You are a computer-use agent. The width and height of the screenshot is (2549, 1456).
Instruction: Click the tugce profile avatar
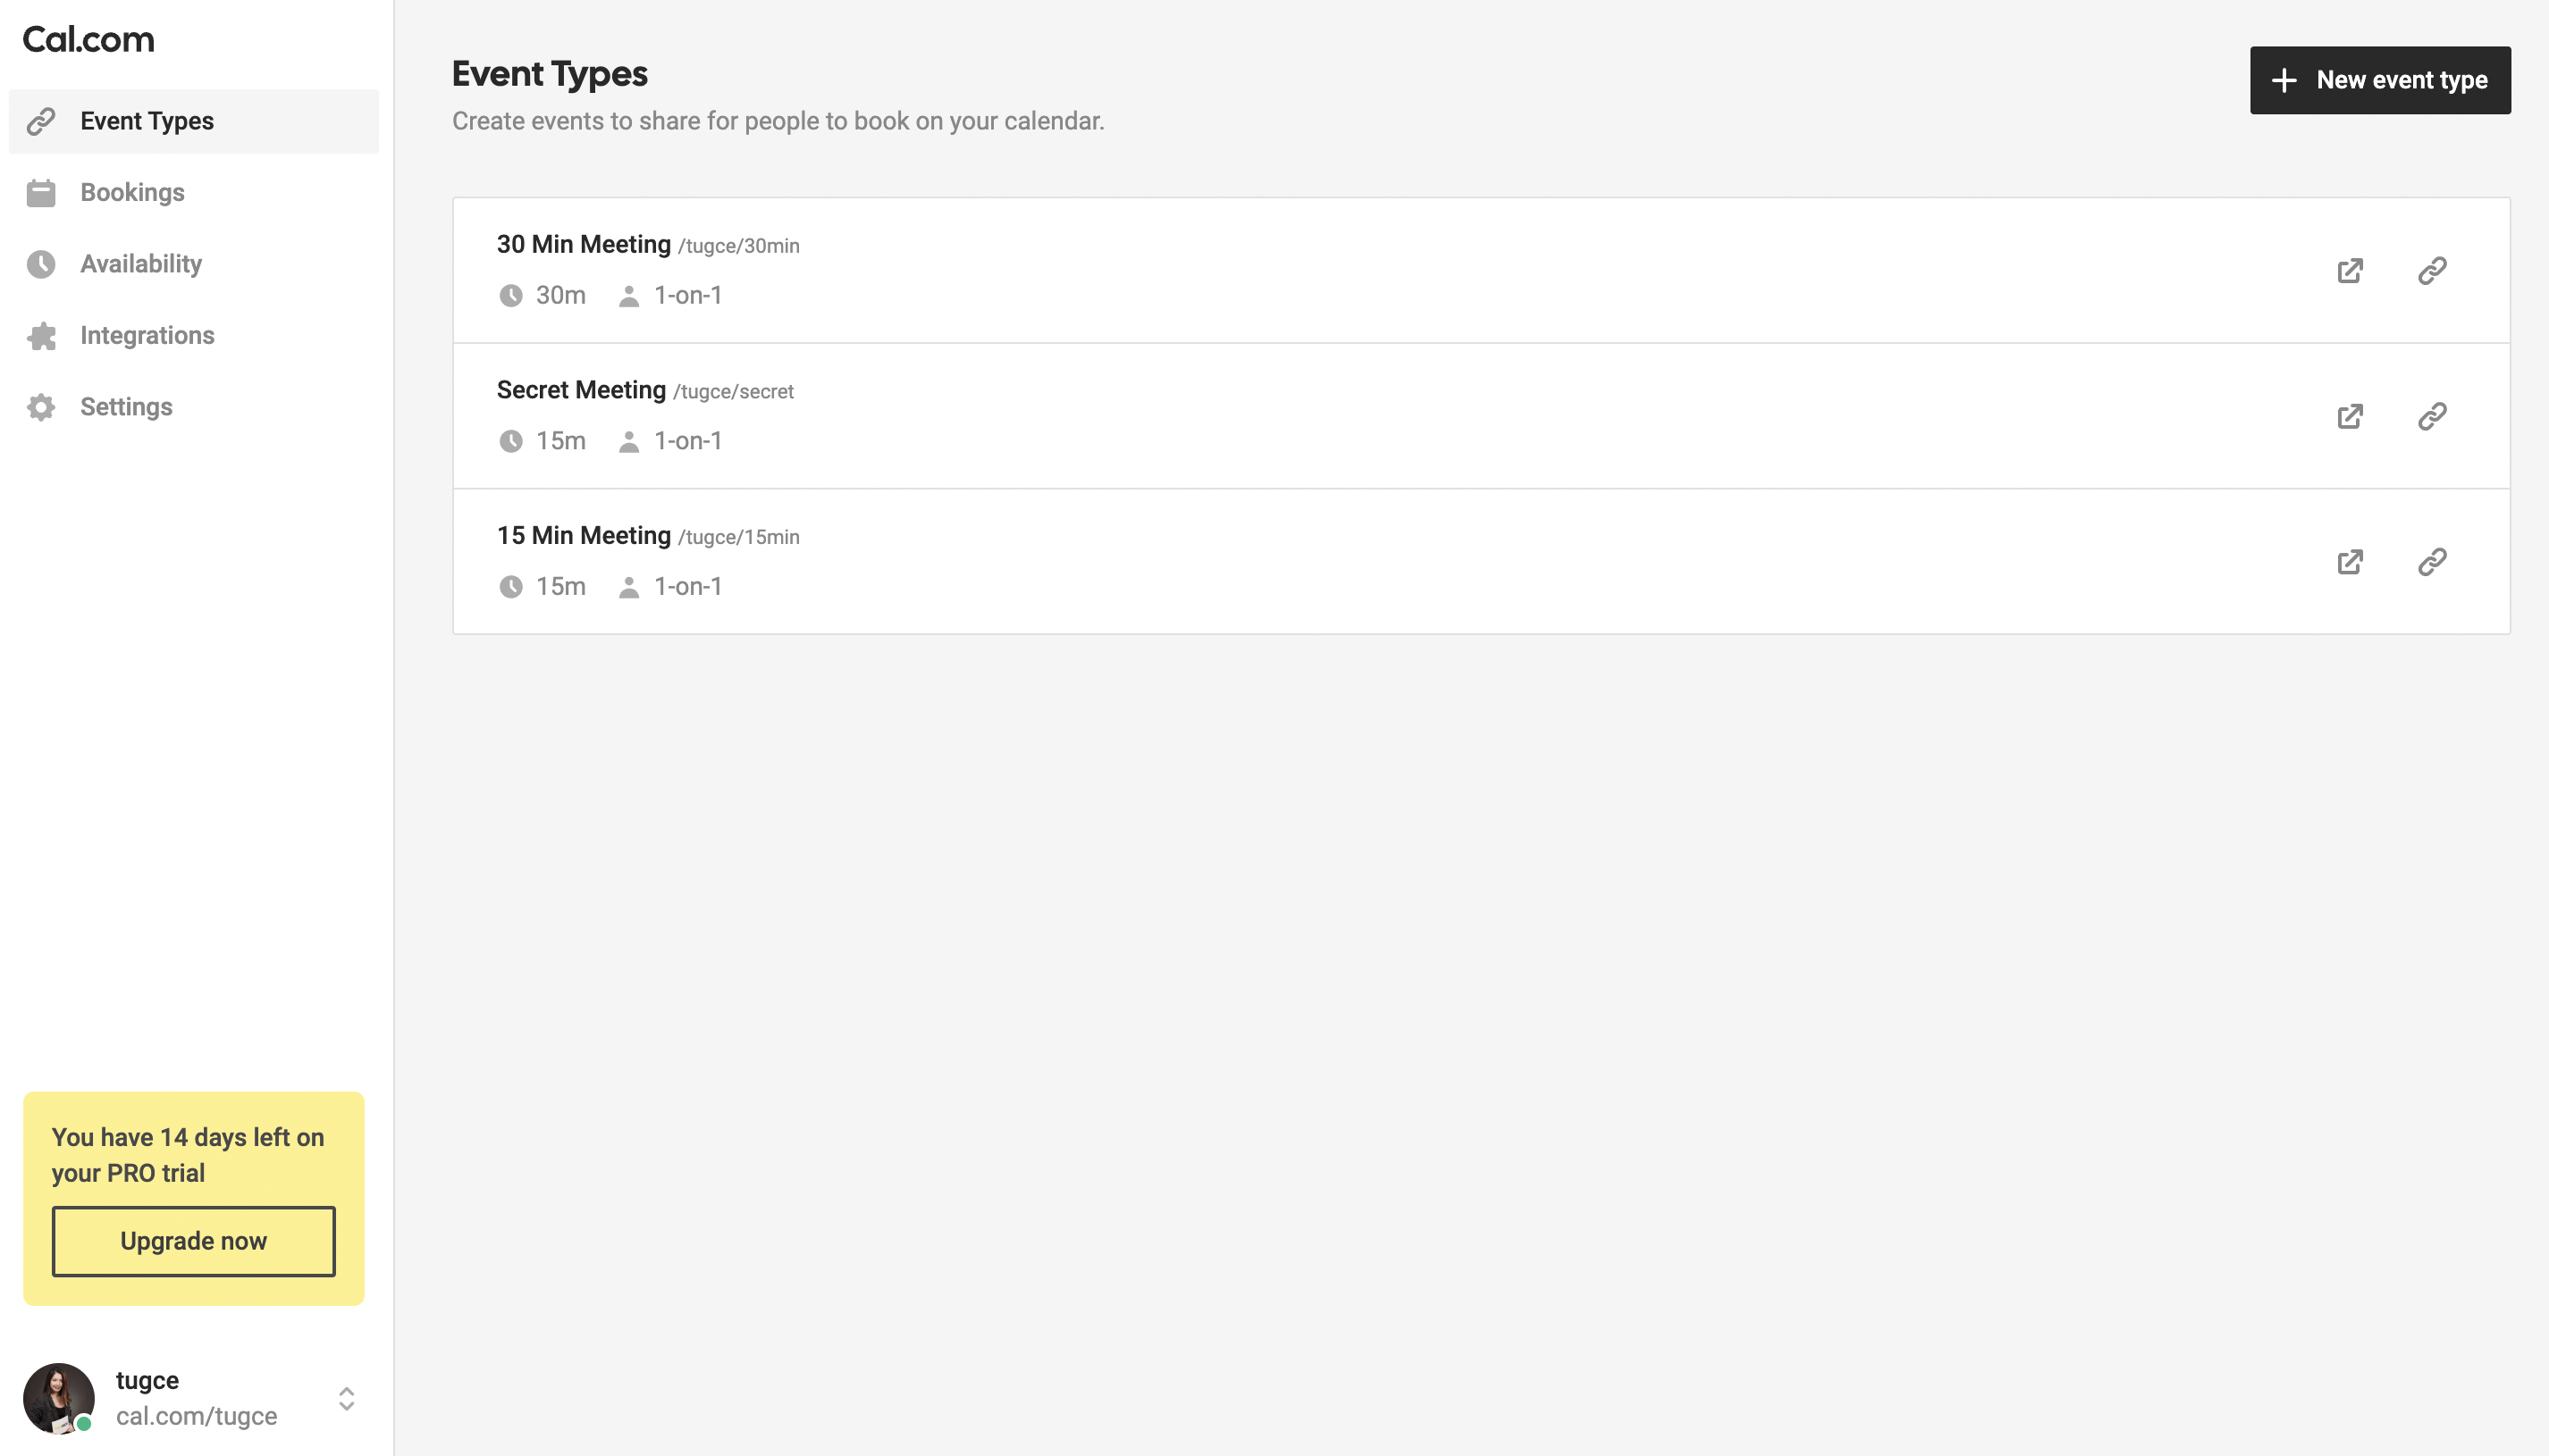(x=59, y=1398)
